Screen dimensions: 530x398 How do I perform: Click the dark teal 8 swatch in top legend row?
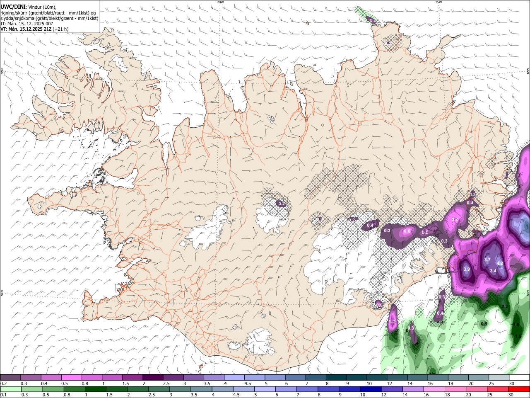(x=335, y=378)
